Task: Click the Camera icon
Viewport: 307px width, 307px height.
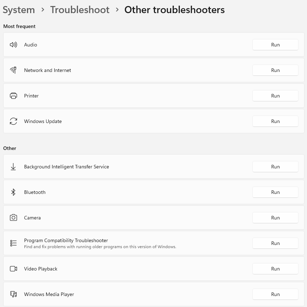Action: click(x=13, y=218)
